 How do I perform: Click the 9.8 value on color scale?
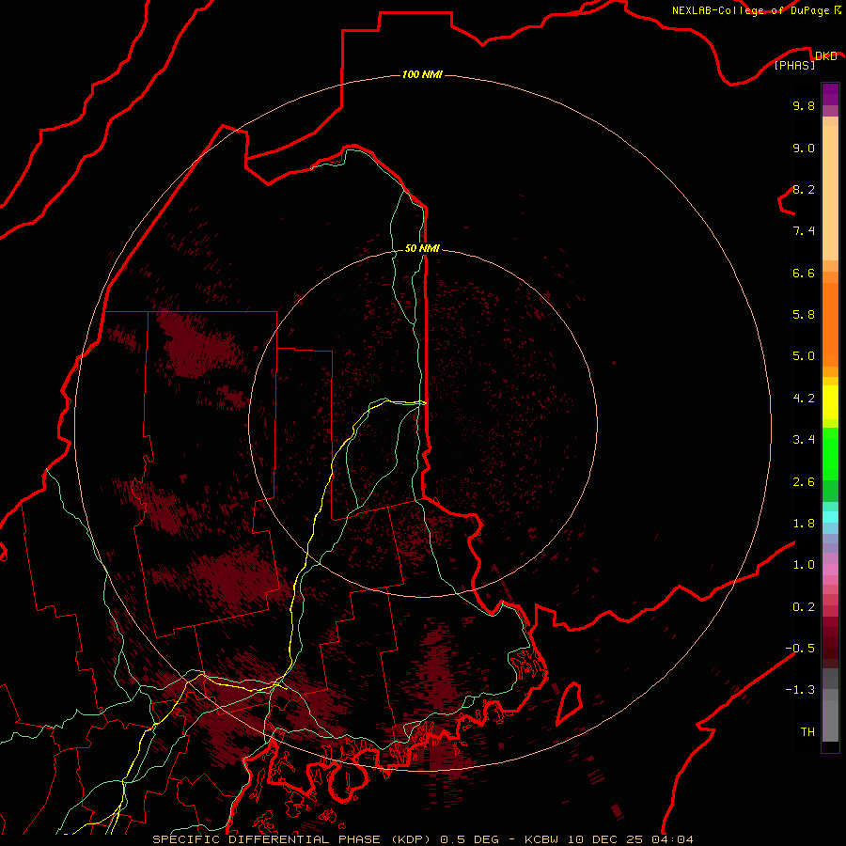click(804, 105)
